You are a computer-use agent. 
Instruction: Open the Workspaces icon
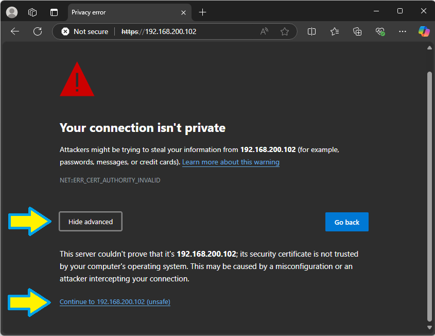32,12
